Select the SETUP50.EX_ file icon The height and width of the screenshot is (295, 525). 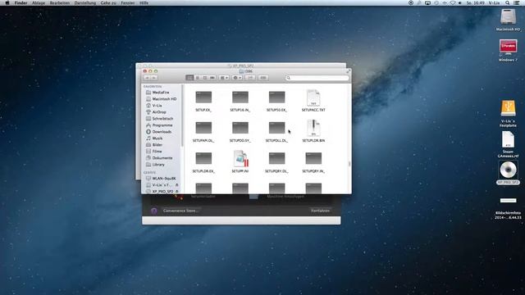tap(276, 98)
